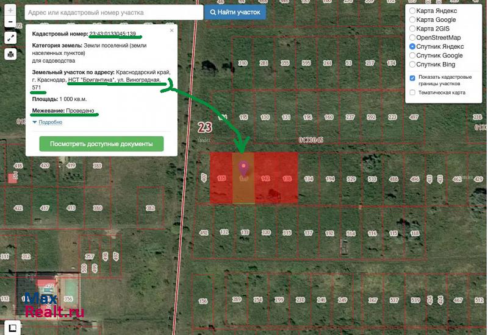Open the layers panel icon at bottom-left

[10, 328]
